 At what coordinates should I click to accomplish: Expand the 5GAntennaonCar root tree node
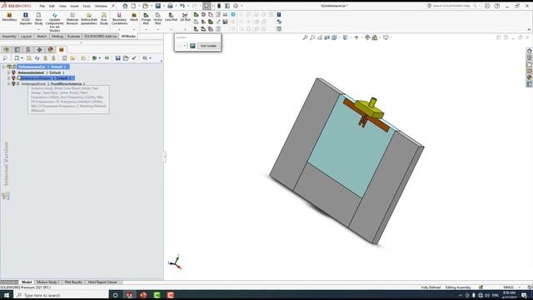(3, 67)
